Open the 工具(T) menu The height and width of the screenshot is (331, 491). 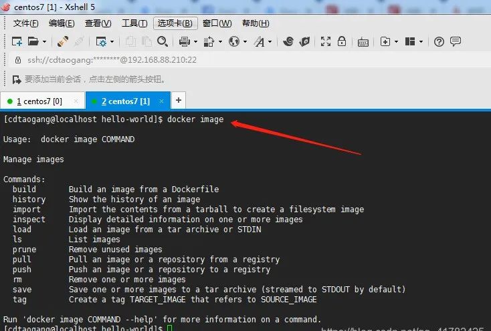click(134, 23)
